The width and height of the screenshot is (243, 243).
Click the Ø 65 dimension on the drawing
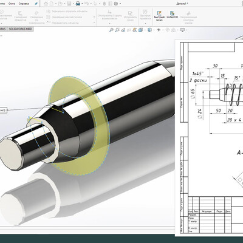click(x=193, y=94)
